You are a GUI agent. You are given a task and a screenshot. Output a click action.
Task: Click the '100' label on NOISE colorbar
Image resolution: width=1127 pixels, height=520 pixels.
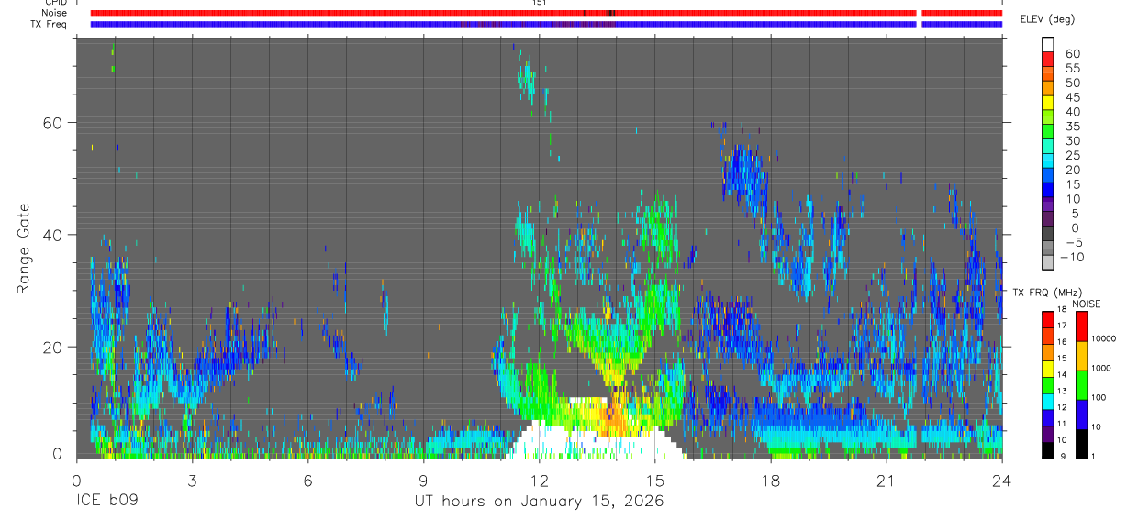[x=1099, y=397]
